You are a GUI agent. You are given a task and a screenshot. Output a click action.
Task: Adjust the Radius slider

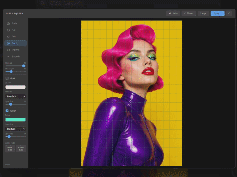coord(16,66)
